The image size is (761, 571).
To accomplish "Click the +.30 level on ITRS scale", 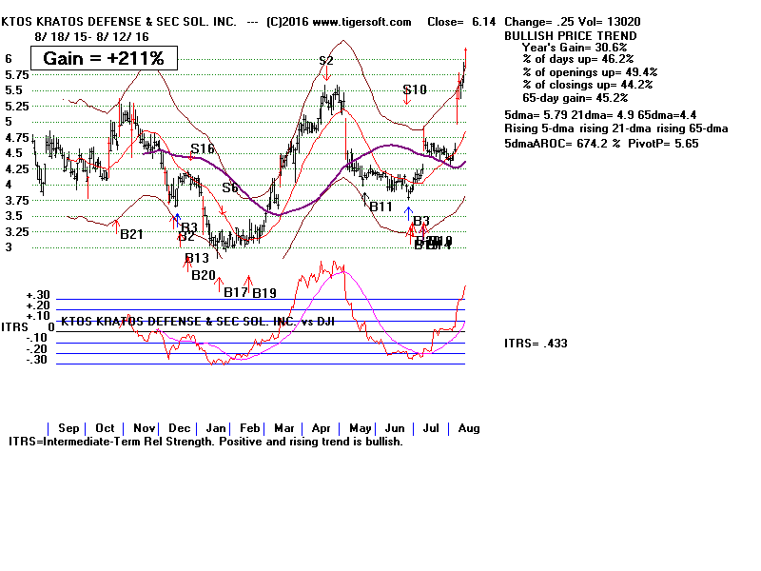I will [39, 294].
